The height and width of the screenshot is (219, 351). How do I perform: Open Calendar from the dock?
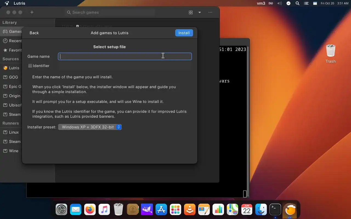click(247, 210)
